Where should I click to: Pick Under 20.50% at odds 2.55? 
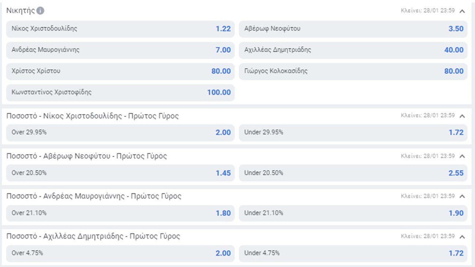tap(353, 173)
